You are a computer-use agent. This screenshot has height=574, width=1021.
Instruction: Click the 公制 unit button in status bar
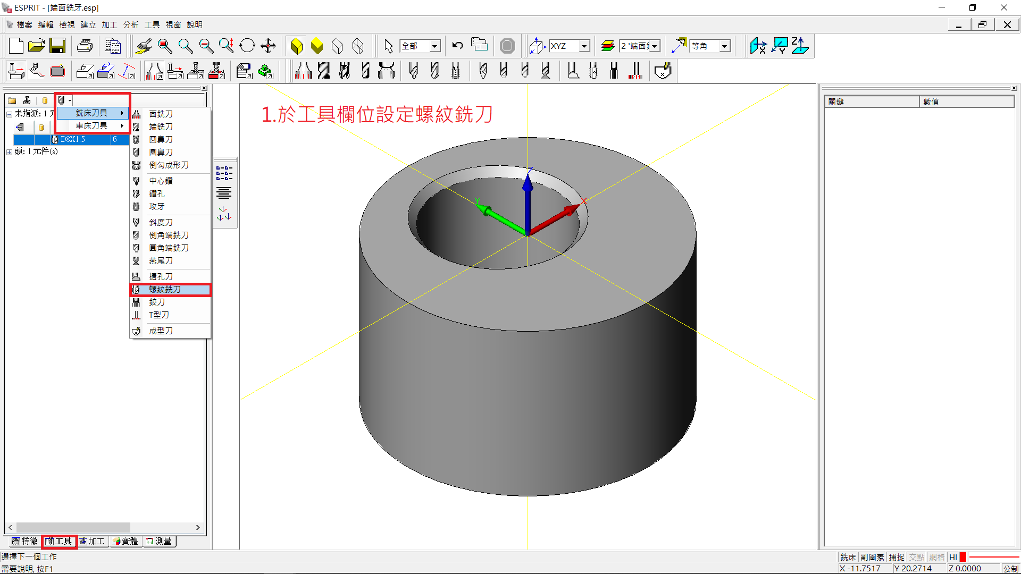[x=1010, y=568]
